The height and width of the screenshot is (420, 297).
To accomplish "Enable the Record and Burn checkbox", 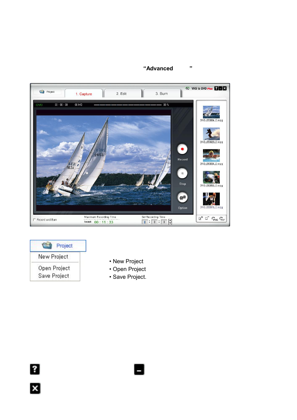I will coord(35,220).
